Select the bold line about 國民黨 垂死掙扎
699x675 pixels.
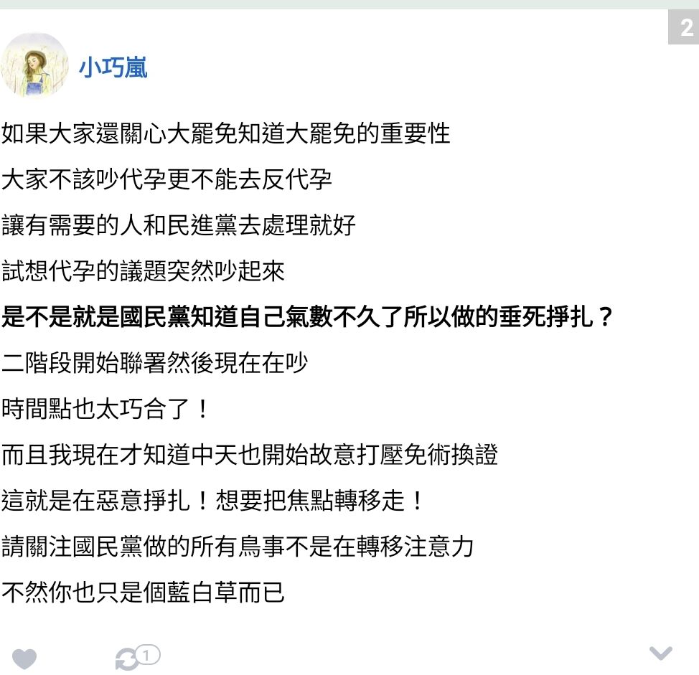point(307,317)
